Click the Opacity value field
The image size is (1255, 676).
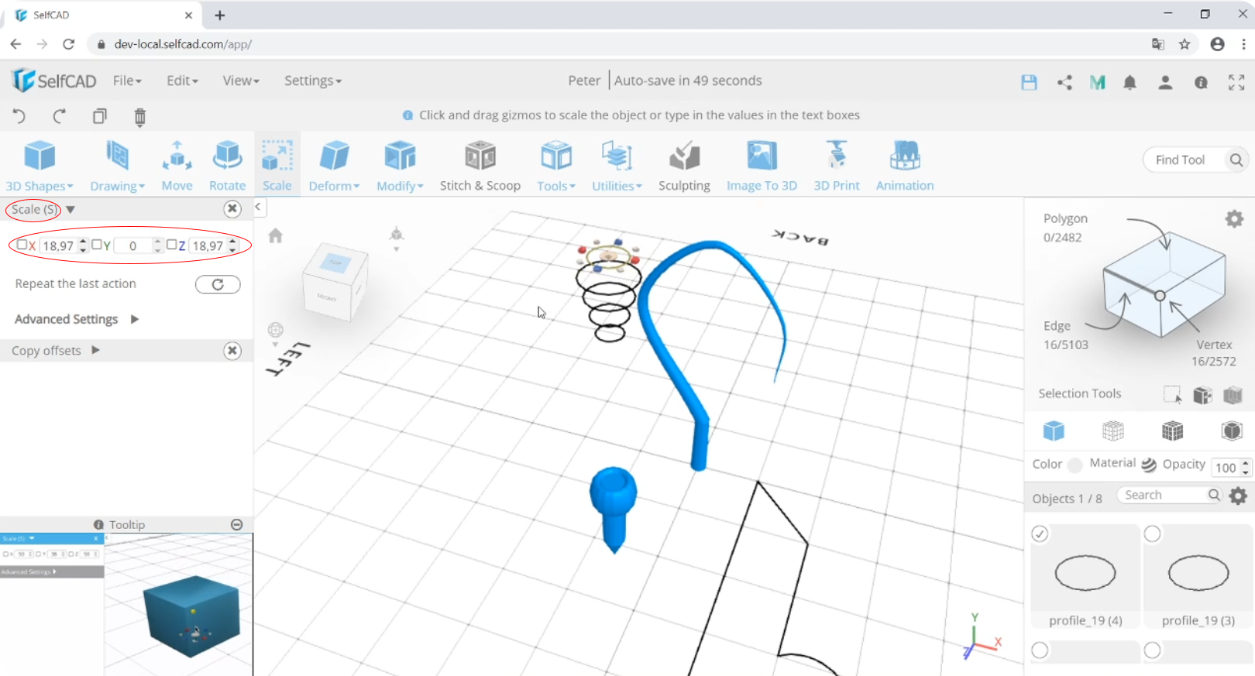(x=1226, y=467)
